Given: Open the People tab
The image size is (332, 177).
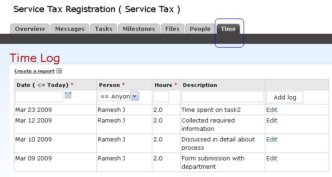Looking at the screenshot, I should 200,29.
